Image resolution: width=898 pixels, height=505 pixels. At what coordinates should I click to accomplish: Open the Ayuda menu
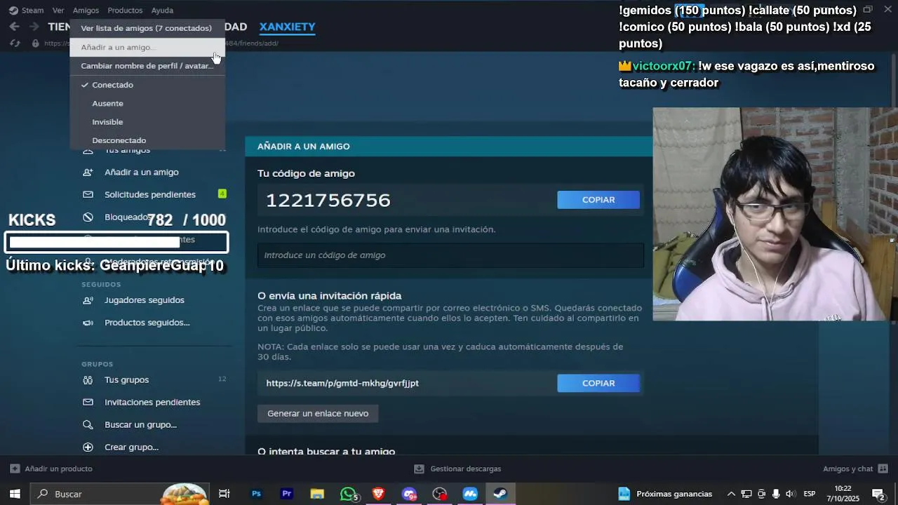162,11
